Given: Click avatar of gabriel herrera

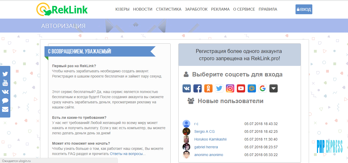Looking at the screenshot, I should [186, 147].
